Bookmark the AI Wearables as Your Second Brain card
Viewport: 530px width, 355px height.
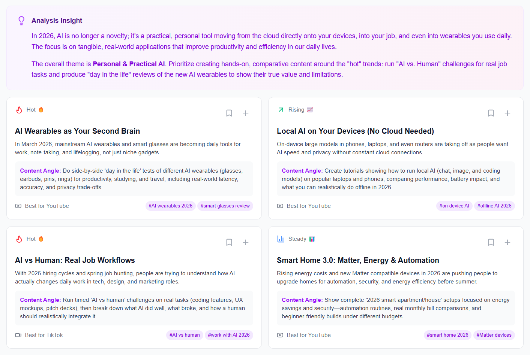coord(229,113)
